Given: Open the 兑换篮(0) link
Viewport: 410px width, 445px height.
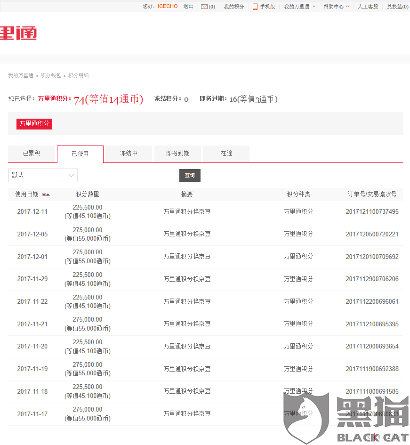Looking at the screenshot, I should coord(397,7).
